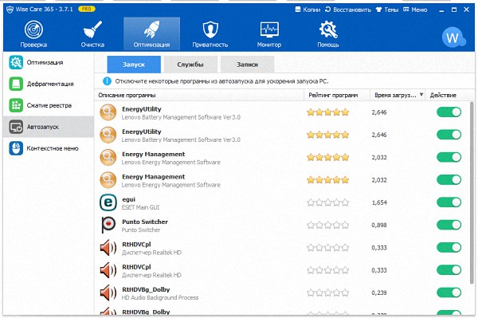478x318 pixels.
Task: Click the 0,898 load time value
Action: [x=379, y=225]
